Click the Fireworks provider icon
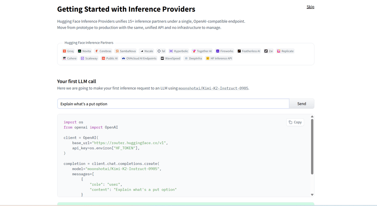Image resolution: width=377 pixels, height=206 pixels. [218, 51]
